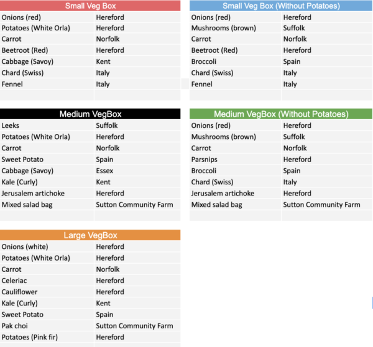Click the red Small Veg Box header
The width and height of the screenshot is (373, 347).
coord(90,6)
